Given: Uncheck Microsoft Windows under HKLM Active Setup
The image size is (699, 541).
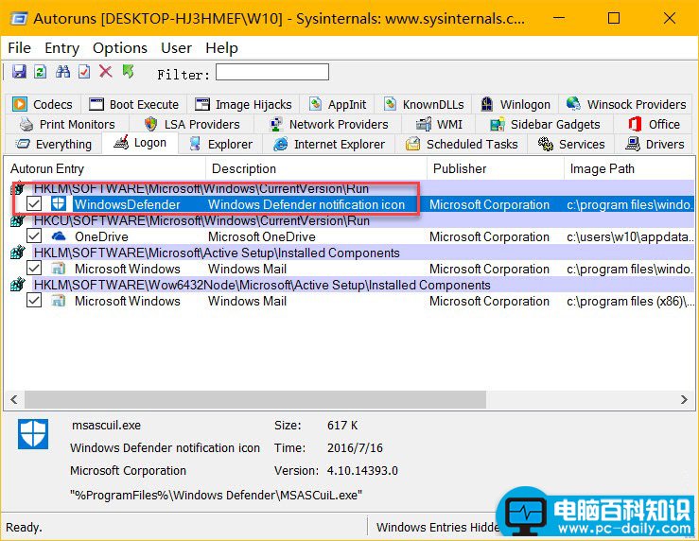Looking at the screenshot, I should click(x=34, y=269).
